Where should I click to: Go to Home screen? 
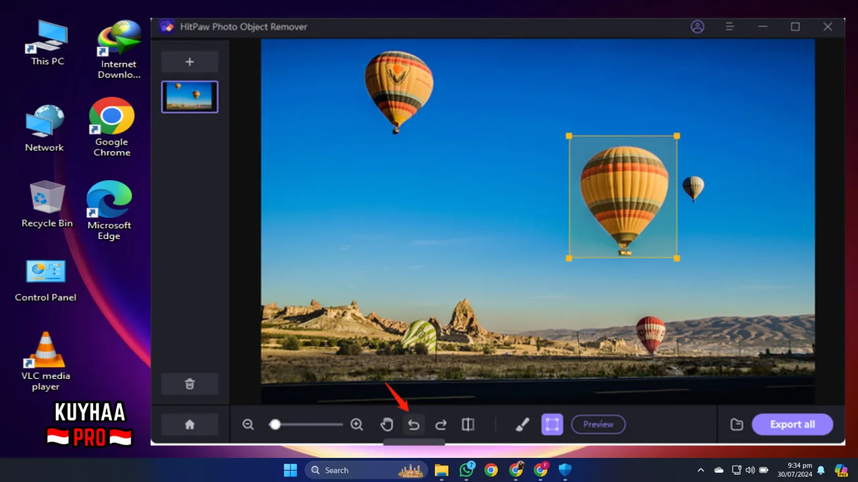[x=190, y=424]
